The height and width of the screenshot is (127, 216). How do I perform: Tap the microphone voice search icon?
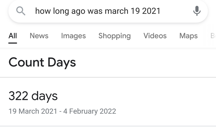click(x=197, y=11)
